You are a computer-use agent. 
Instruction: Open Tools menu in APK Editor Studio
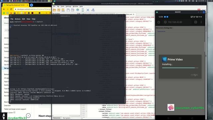[x=62, y=6]
